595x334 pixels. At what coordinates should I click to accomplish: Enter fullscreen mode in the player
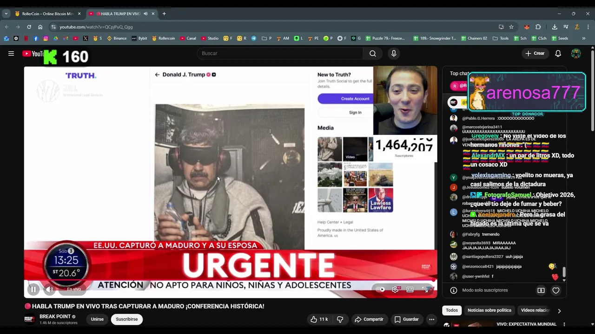pos(424,289)
